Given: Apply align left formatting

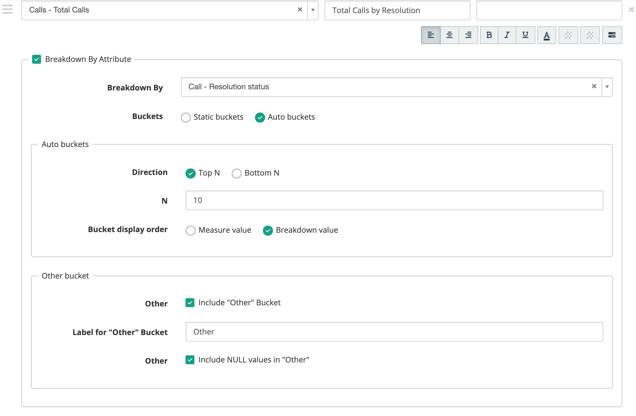Looking at the screenshot, I should [x=431, y=35].
